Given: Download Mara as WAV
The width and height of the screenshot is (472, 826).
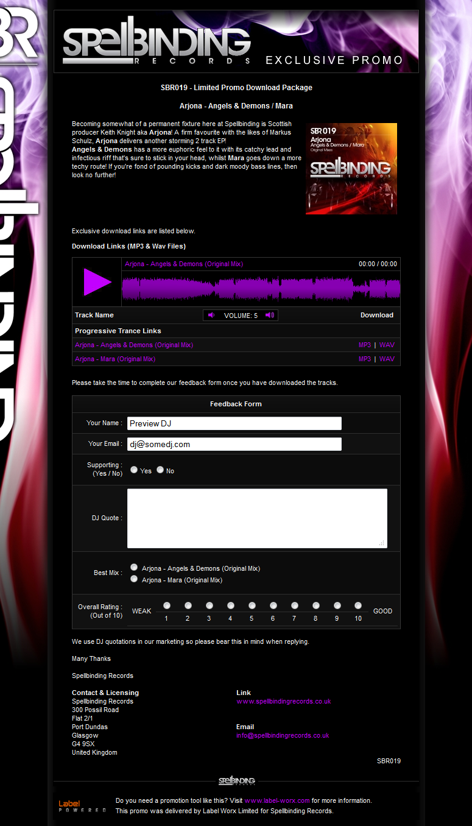Looking at the screenshot, I should click(387, 359).
